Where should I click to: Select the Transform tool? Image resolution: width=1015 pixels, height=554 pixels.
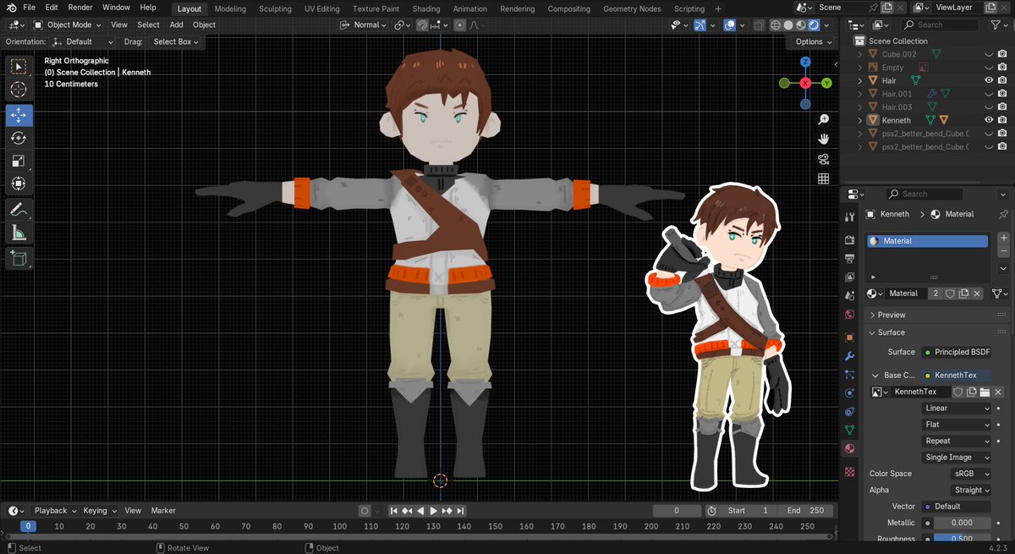19,184
